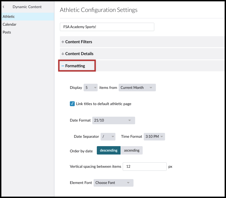This screenshot has width=226, height=198.
Task: Click the FSA Academy Sports! title field
Action: [x=107, y=27]
